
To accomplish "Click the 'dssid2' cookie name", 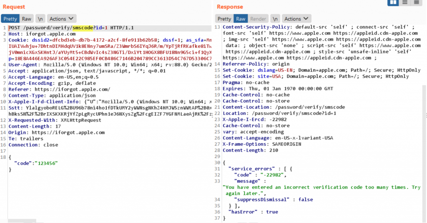I will click(x=40, y=40).
